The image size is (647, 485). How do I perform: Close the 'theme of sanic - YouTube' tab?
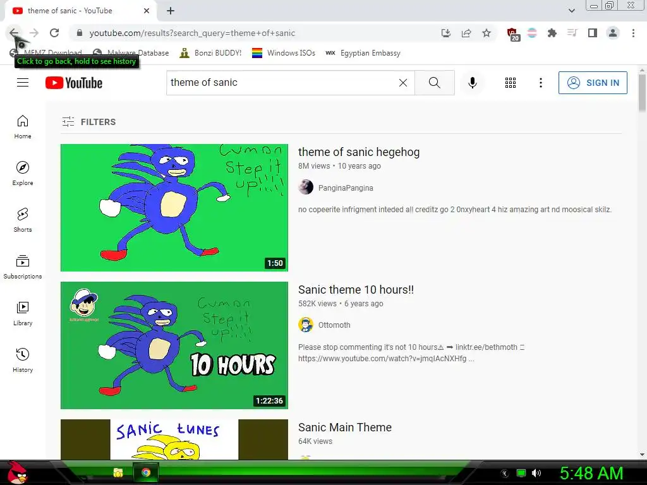click(147, 11)
